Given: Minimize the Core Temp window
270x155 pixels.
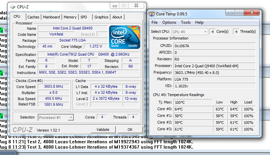Looking at the screenshot, I should (230, 13).
